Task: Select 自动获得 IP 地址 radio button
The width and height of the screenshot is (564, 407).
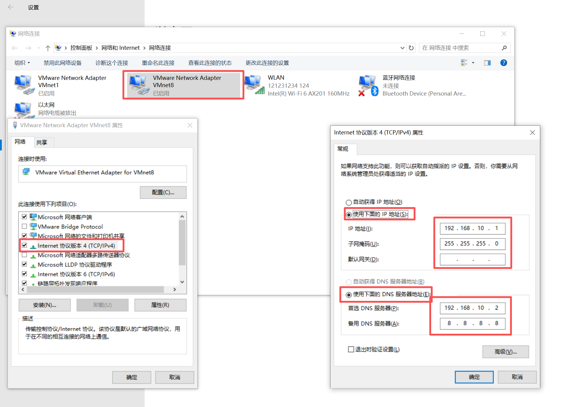Action: [349, 202]
